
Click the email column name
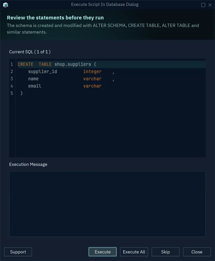tap(35, 86)
